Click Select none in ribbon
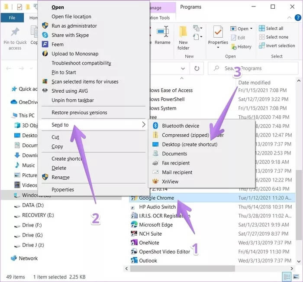303x282 pixels. pyautogui.click(x=274, y=37)
